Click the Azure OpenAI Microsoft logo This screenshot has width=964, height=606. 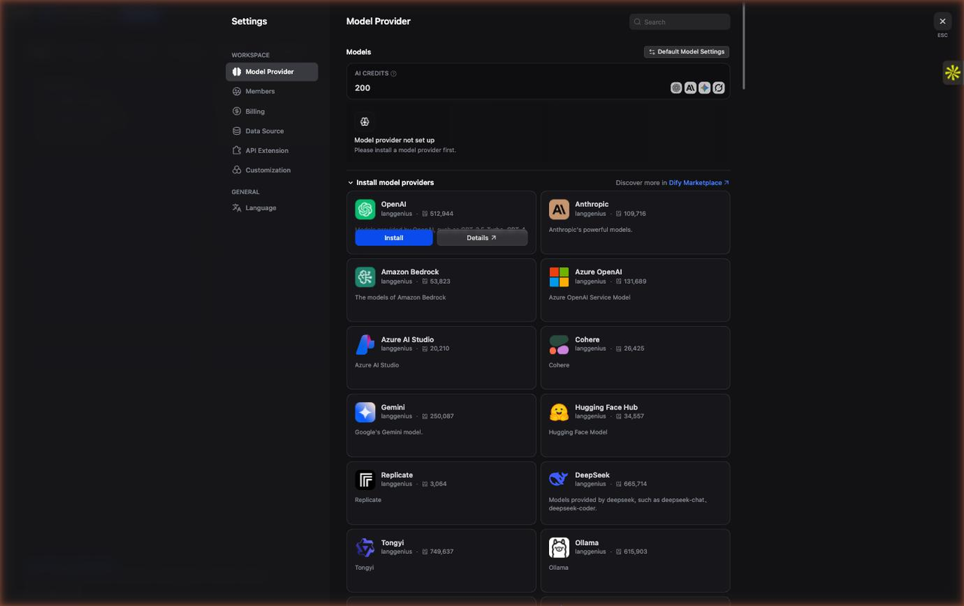[559, 277]
